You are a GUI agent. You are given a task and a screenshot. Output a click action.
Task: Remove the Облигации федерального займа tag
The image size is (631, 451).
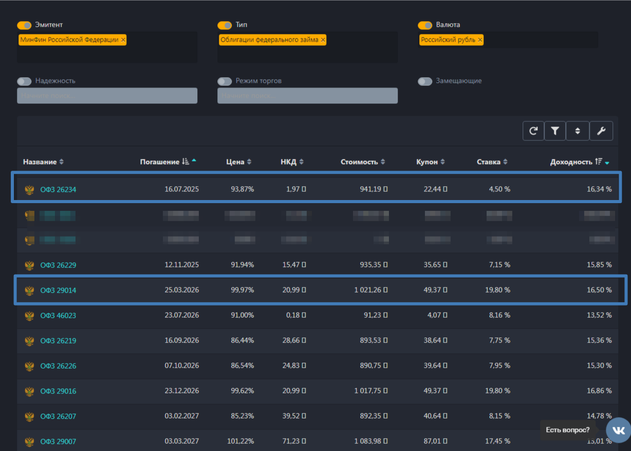pos(323,40)
